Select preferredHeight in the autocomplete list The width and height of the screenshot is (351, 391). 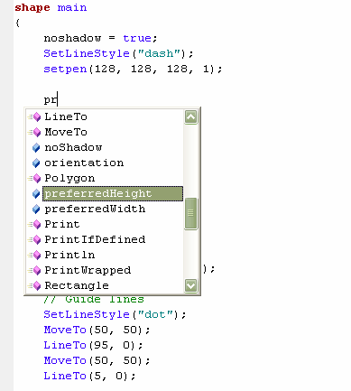[x=113, y=193]
